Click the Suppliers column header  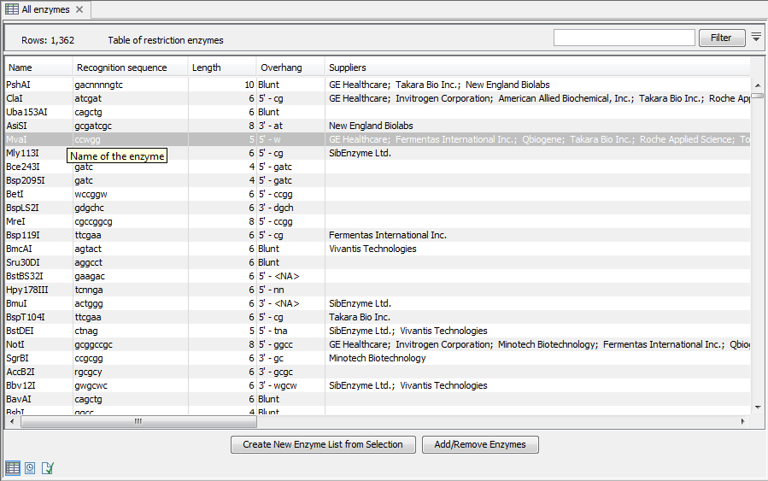(536, 67)
